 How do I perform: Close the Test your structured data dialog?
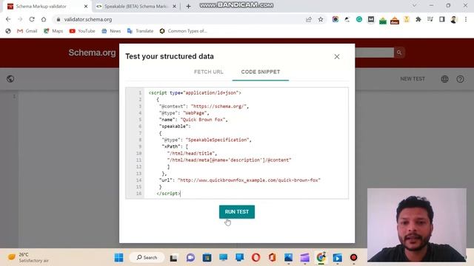point(337,57)
